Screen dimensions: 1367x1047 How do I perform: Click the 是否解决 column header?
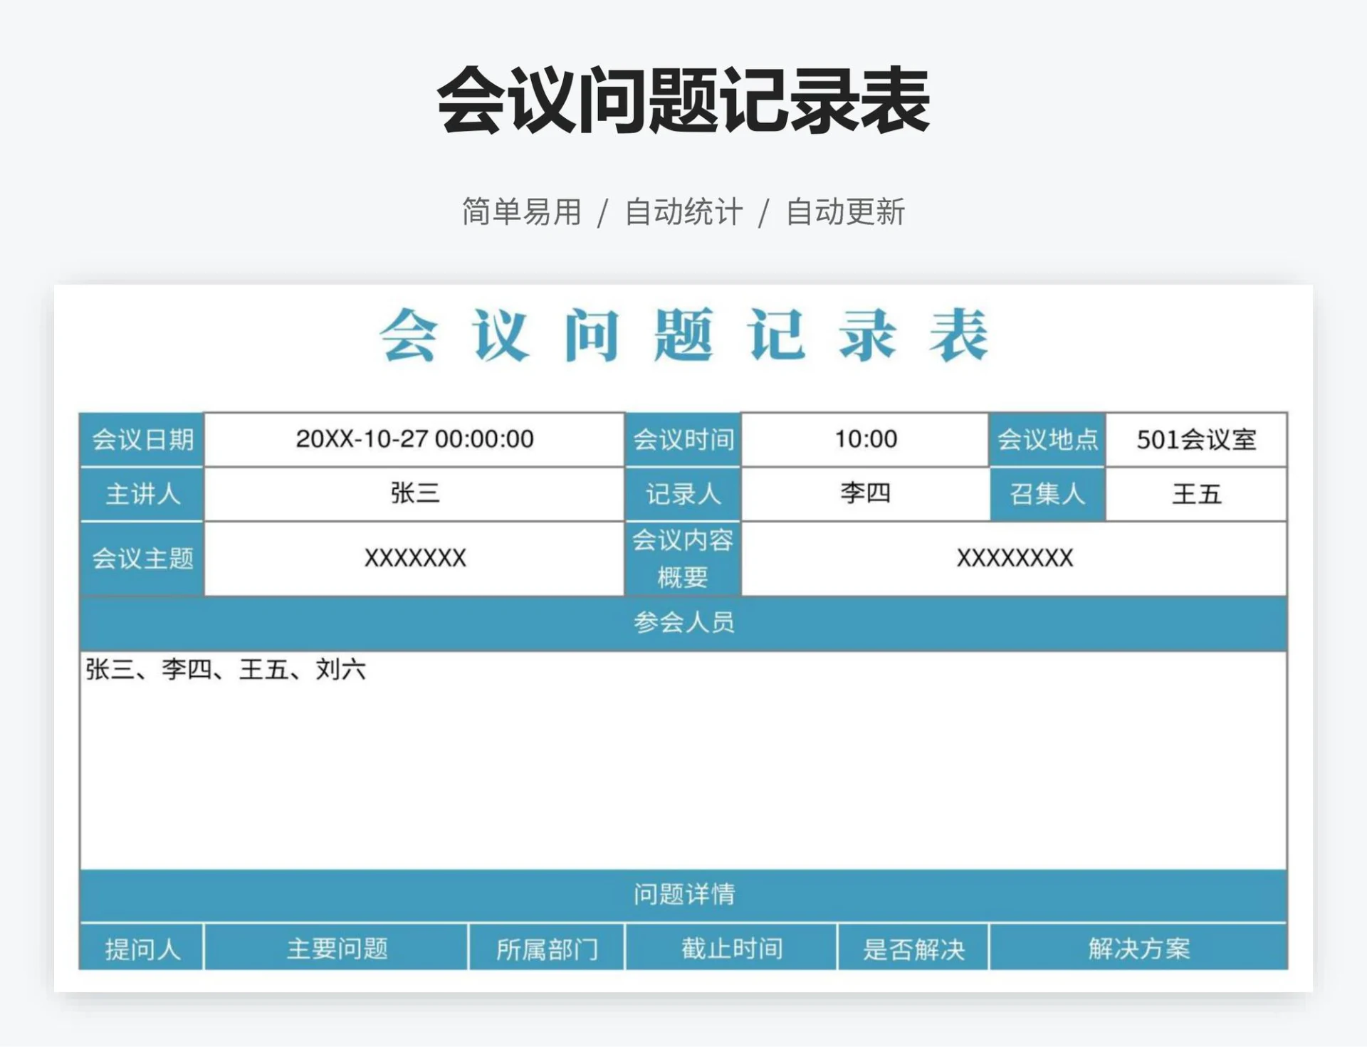tap(911, 948)
